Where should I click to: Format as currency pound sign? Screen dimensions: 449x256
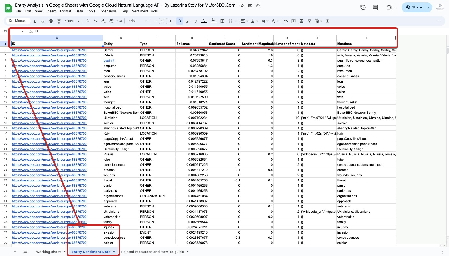tap(87, 21)
